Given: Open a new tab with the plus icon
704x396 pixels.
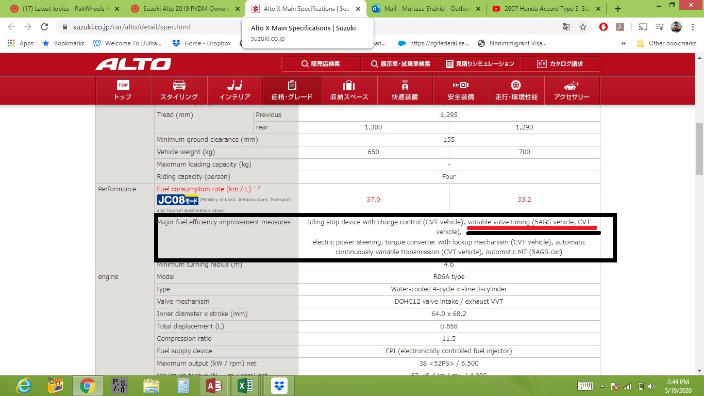Looking at the screenshot, I should [x=618, y=9].
